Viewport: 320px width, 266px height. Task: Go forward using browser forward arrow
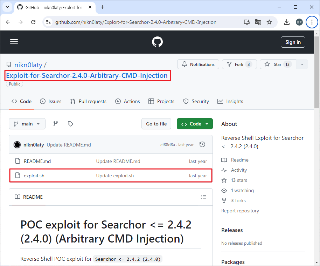pyautogui.click(x=21, y=22)
